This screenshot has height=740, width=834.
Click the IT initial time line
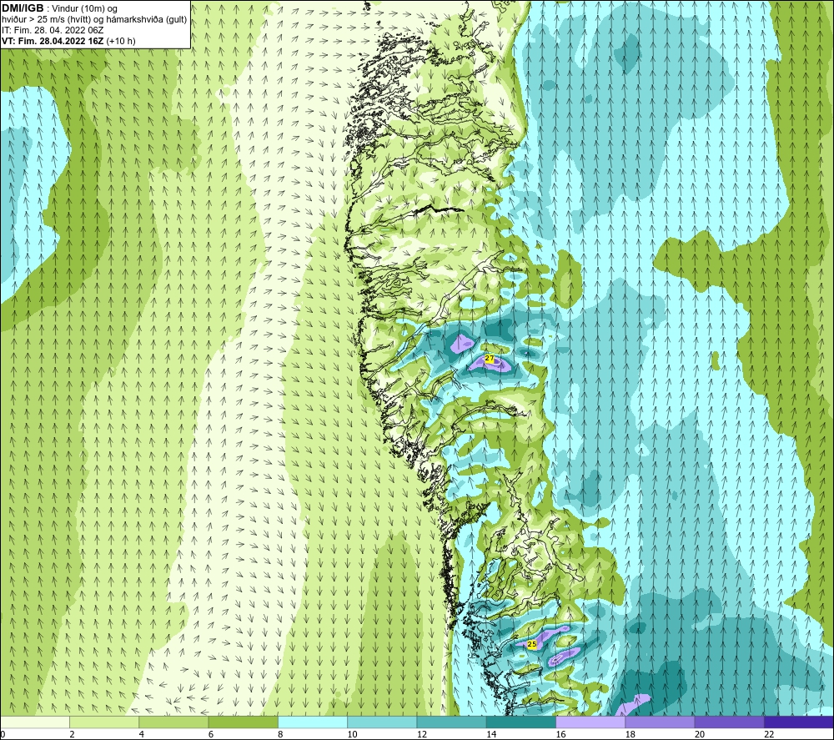click(x=53, y=30)
